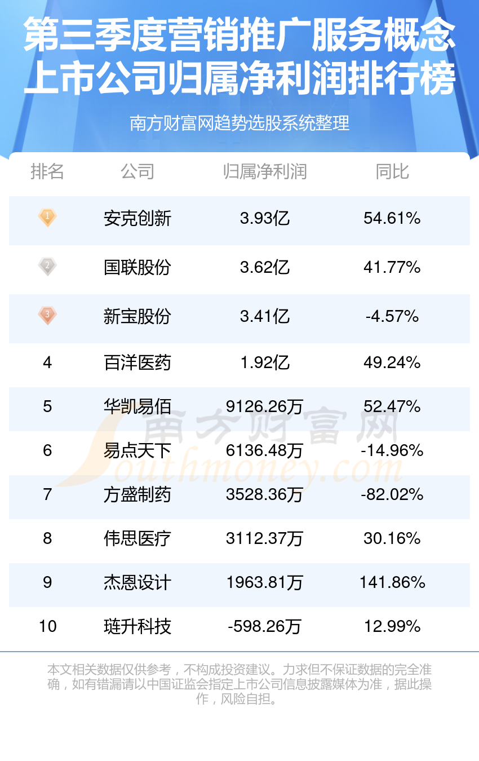The width and height of the screenshot is (479, 761).
Task: Click company 百洋医药
Action: click(x=138, y=362)
